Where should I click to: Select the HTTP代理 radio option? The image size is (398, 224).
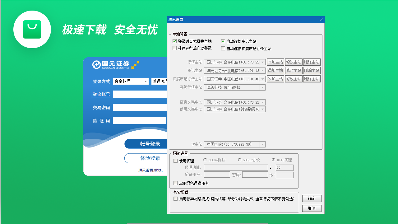(273, 160)
